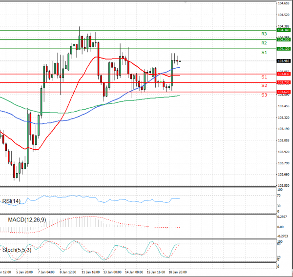Select the green 104.230 price tag
Image resolution: width=293 pixels, height=277 pixels.
click(x=284, y=40)
